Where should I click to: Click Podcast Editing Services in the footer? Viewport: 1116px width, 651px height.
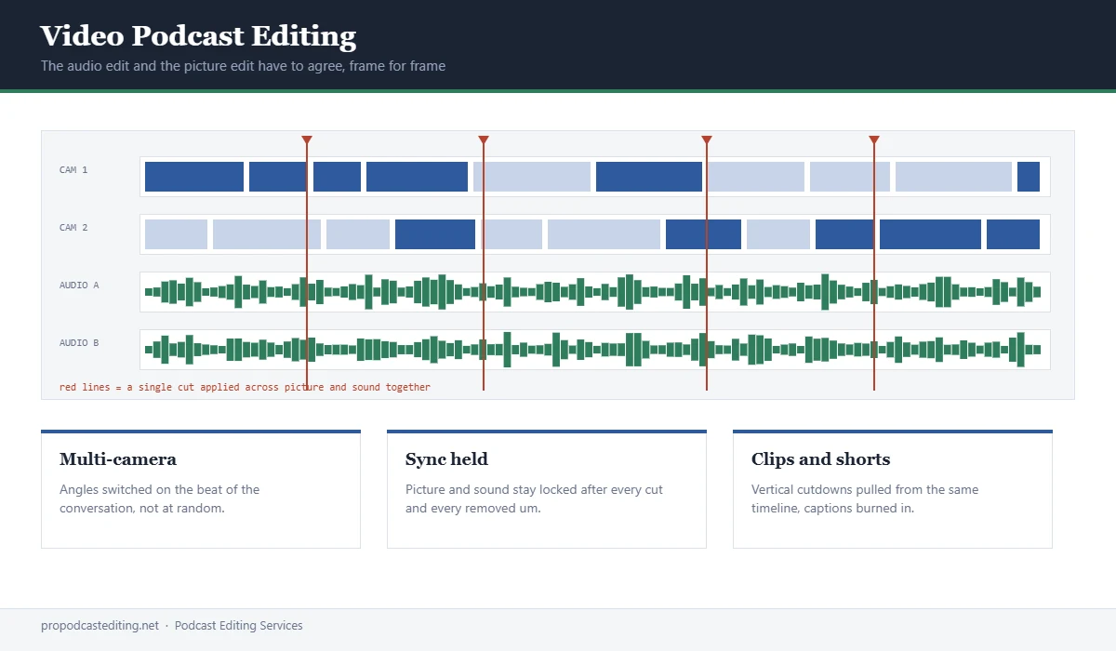(x=238, y=626)
